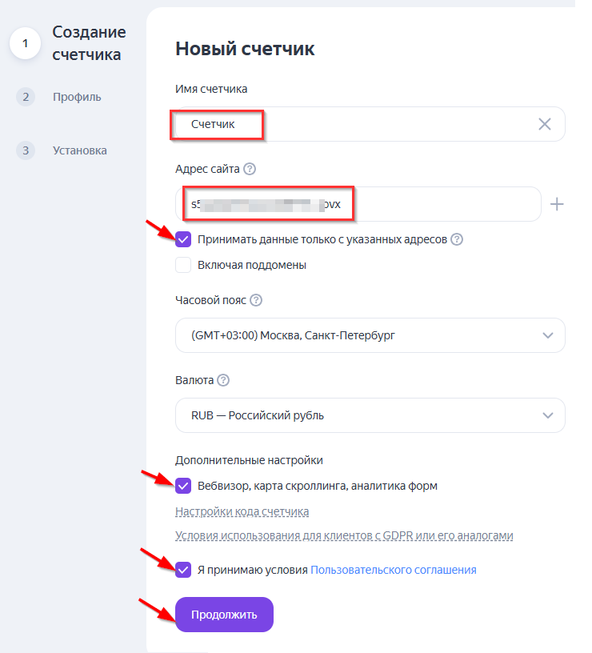Go to Установка step
The height and width of the screenshot is (653, 592).
coord(80,150)
